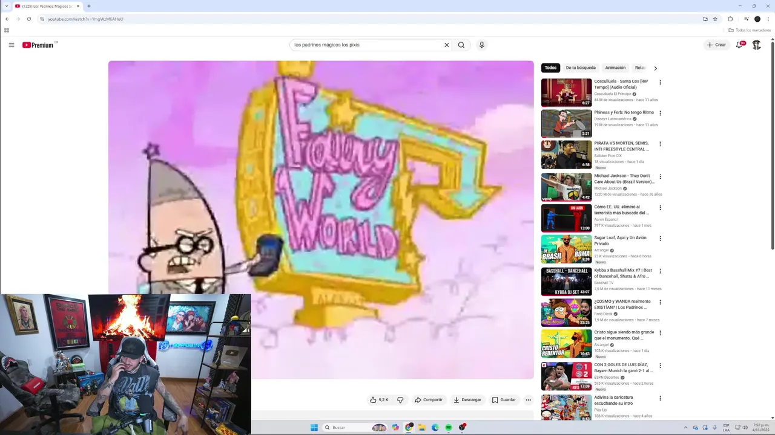Screen dimensions: 775x435
Task: Open the account avatar menu
Action: 756,45
